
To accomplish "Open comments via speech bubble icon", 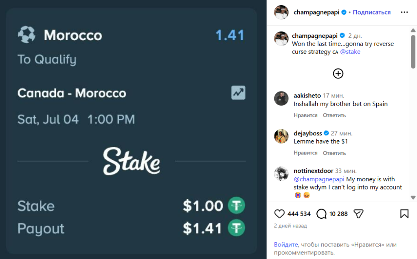I will [x=321, y=213].
